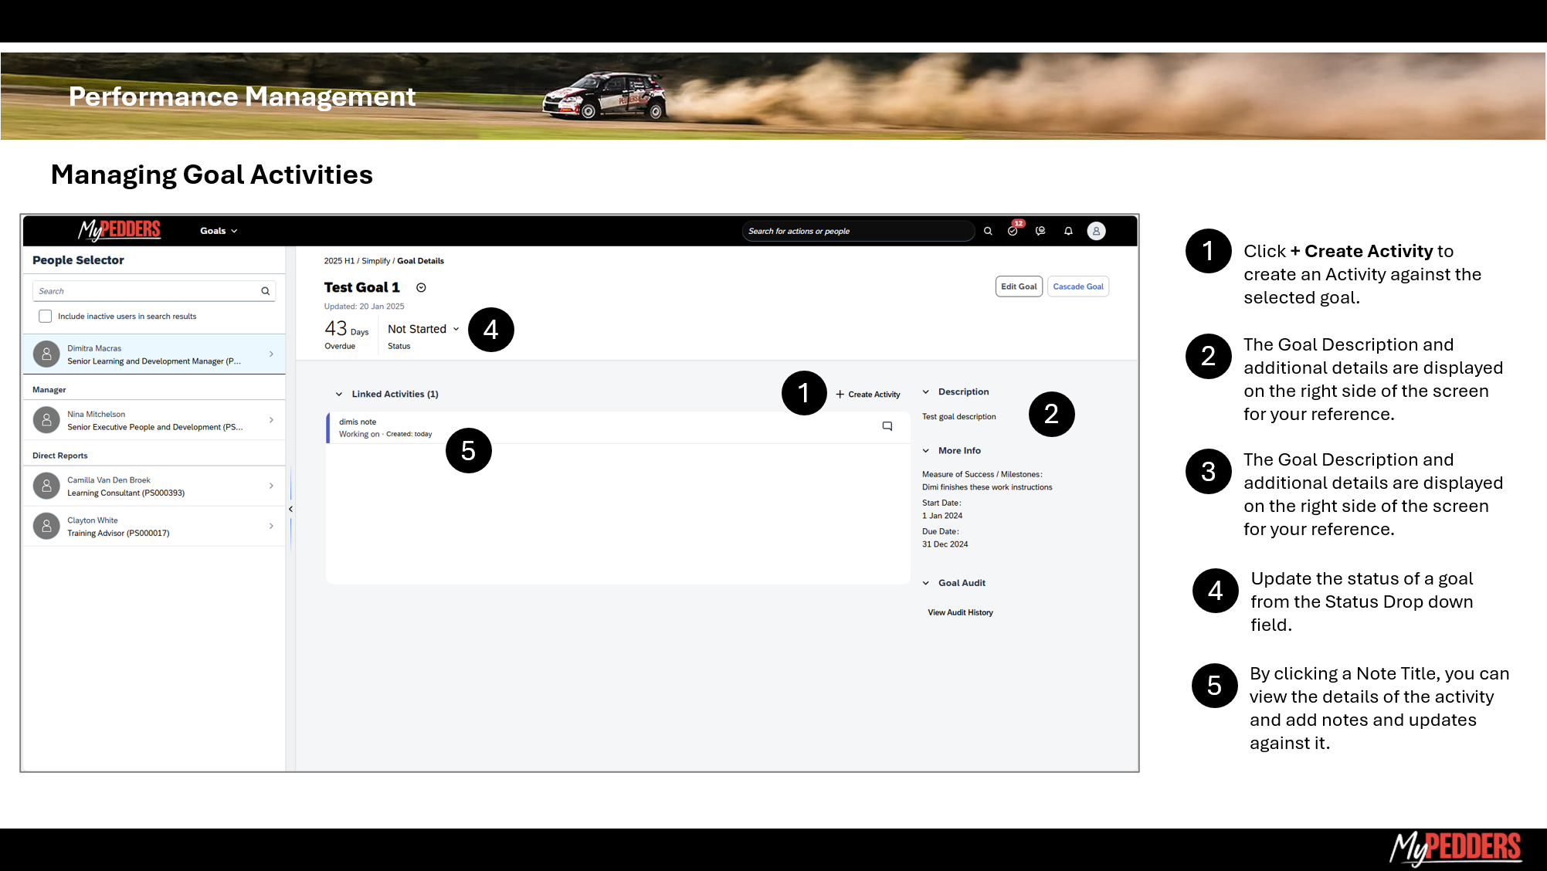Go to Simplify breadcrumb link

pyautogui.click(x=375, y=261)
